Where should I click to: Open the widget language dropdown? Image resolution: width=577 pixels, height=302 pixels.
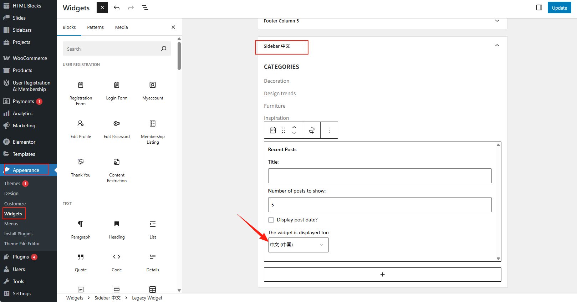(298, 245)
